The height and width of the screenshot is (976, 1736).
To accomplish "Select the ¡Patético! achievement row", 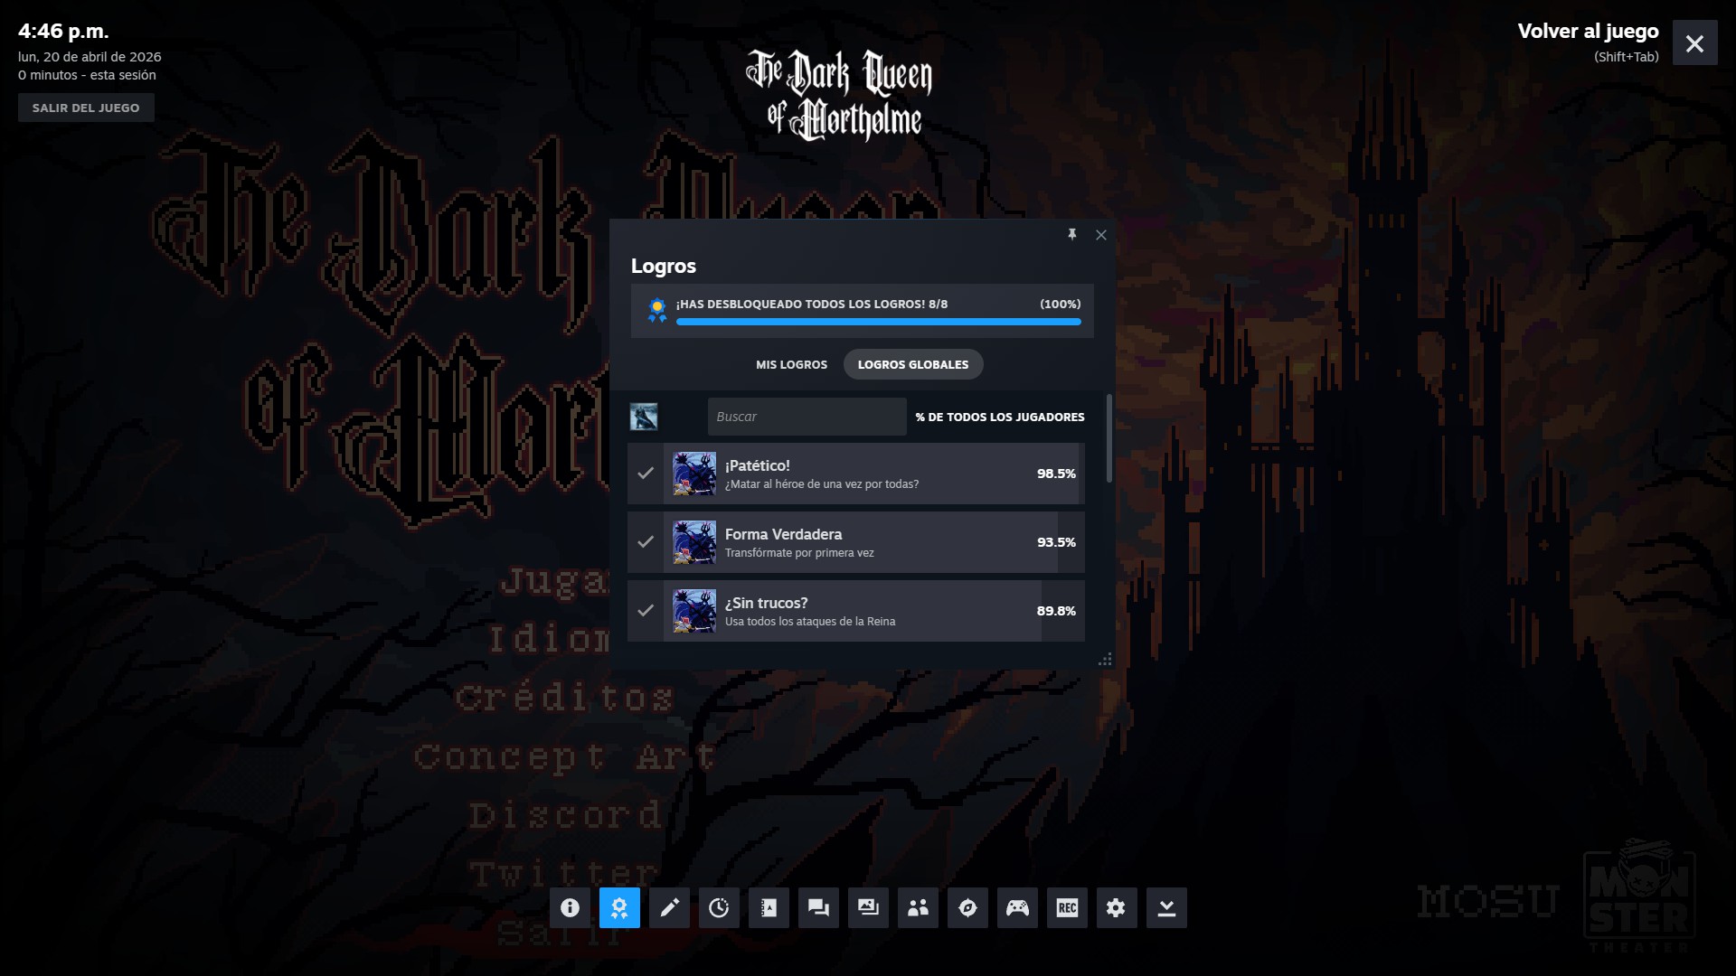I will click(x=855, y=474).
